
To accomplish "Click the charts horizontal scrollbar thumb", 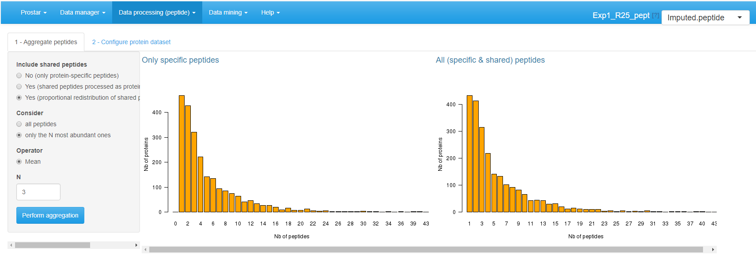I will (x=426, y=250).
